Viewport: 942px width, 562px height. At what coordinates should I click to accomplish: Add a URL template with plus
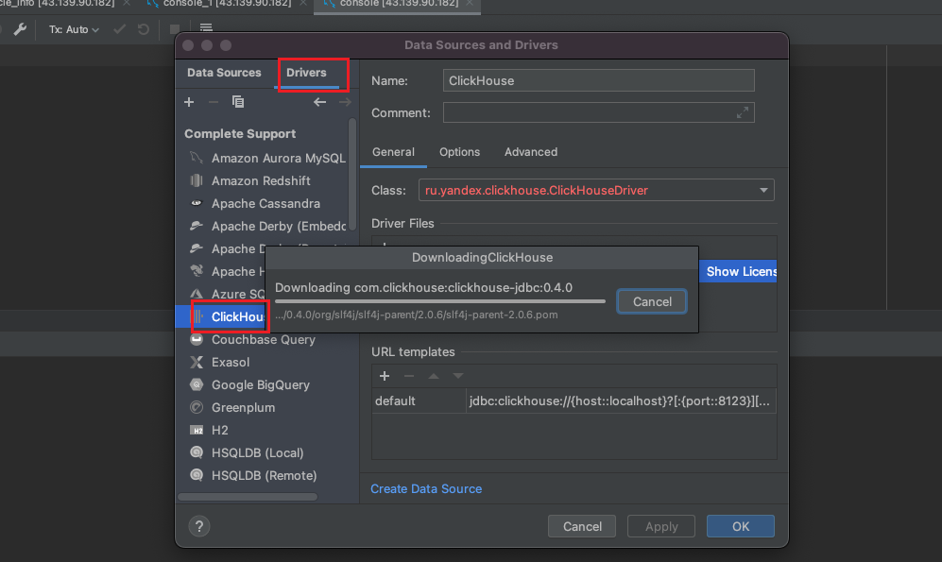pos(385,377)
